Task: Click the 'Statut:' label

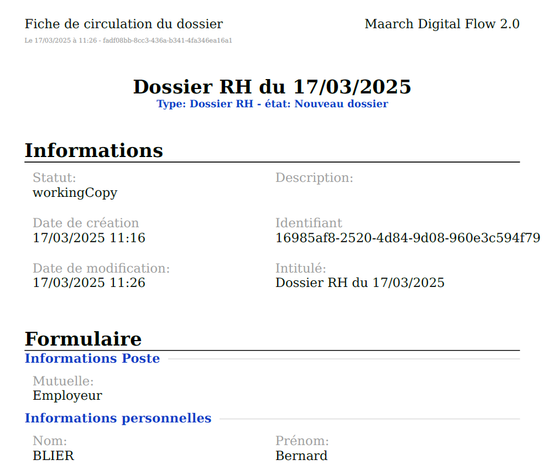Action: (x=54, y=178)
